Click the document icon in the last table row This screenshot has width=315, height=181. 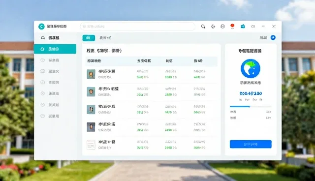coord(91,145)
